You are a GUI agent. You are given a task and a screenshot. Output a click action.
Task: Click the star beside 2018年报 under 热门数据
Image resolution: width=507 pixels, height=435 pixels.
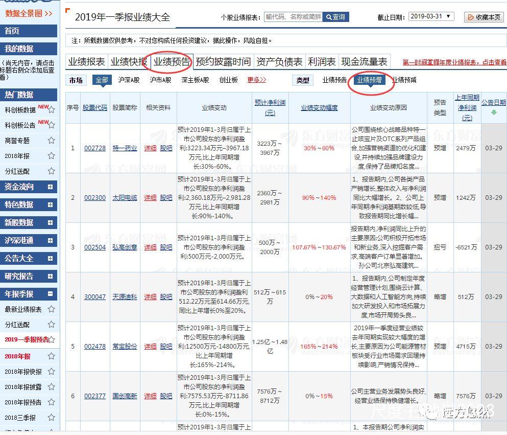(x=52, y=156)
